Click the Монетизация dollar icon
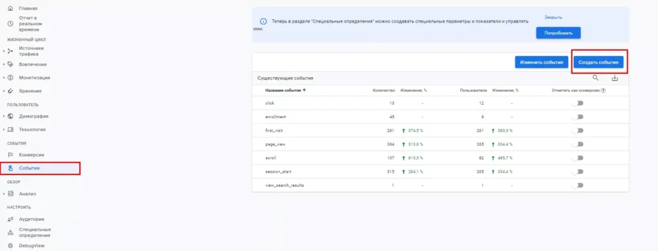The width and height of the screenshot is (658, 251). click(x=10, y=78)
